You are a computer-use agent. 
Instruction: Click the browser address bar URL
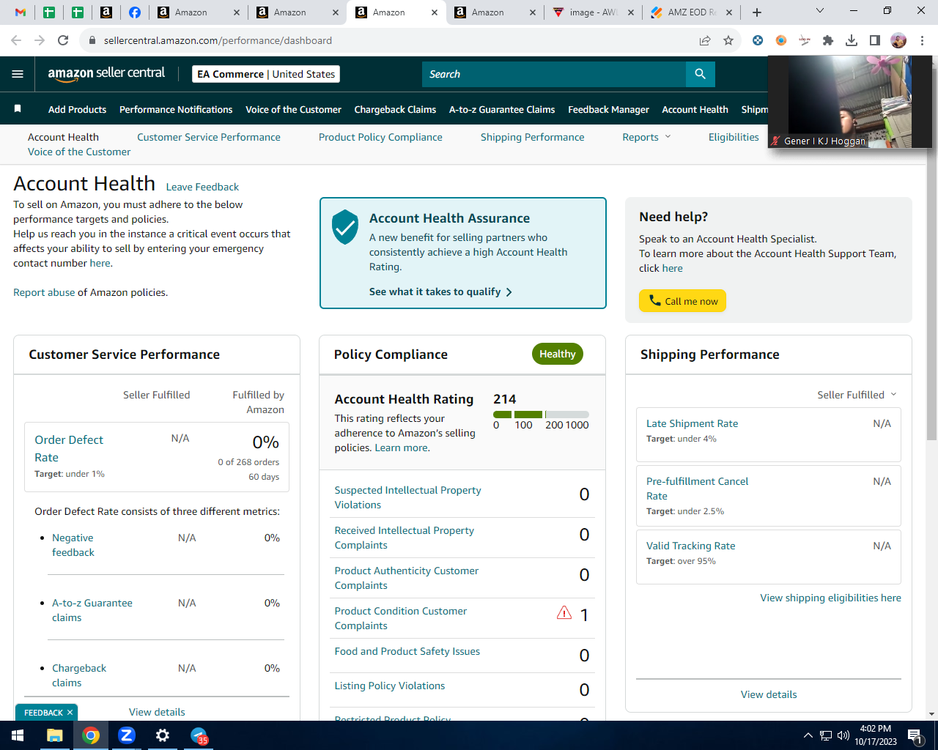tap(218, 40)
